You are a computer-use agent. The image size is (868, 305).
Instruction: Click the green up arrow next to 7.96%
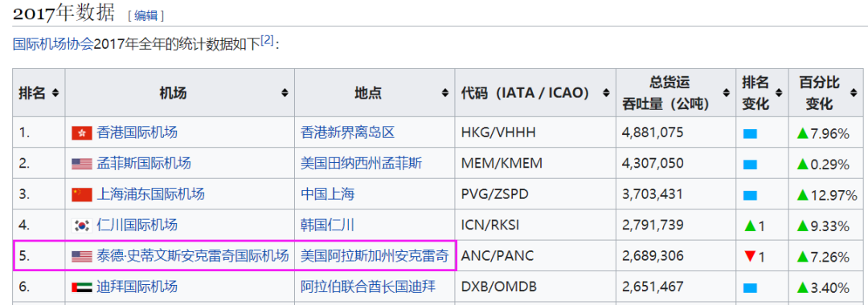(803, 133)
